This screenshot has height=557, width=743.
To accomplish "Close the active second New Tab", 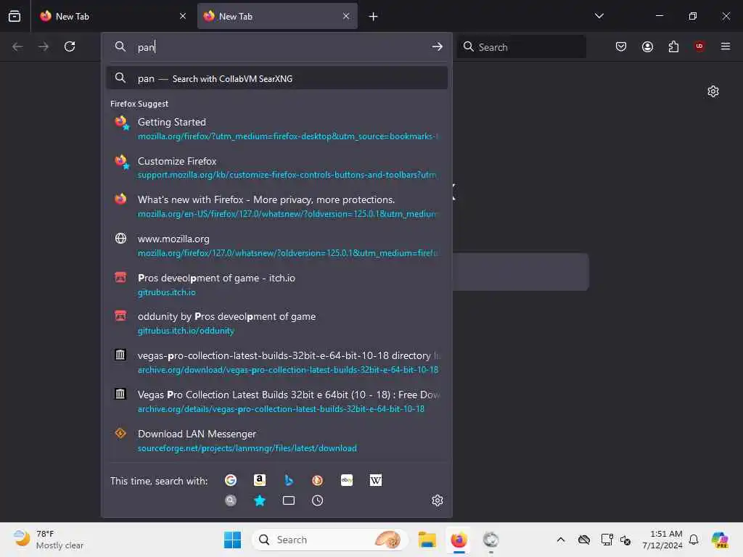I will (346, 16).
